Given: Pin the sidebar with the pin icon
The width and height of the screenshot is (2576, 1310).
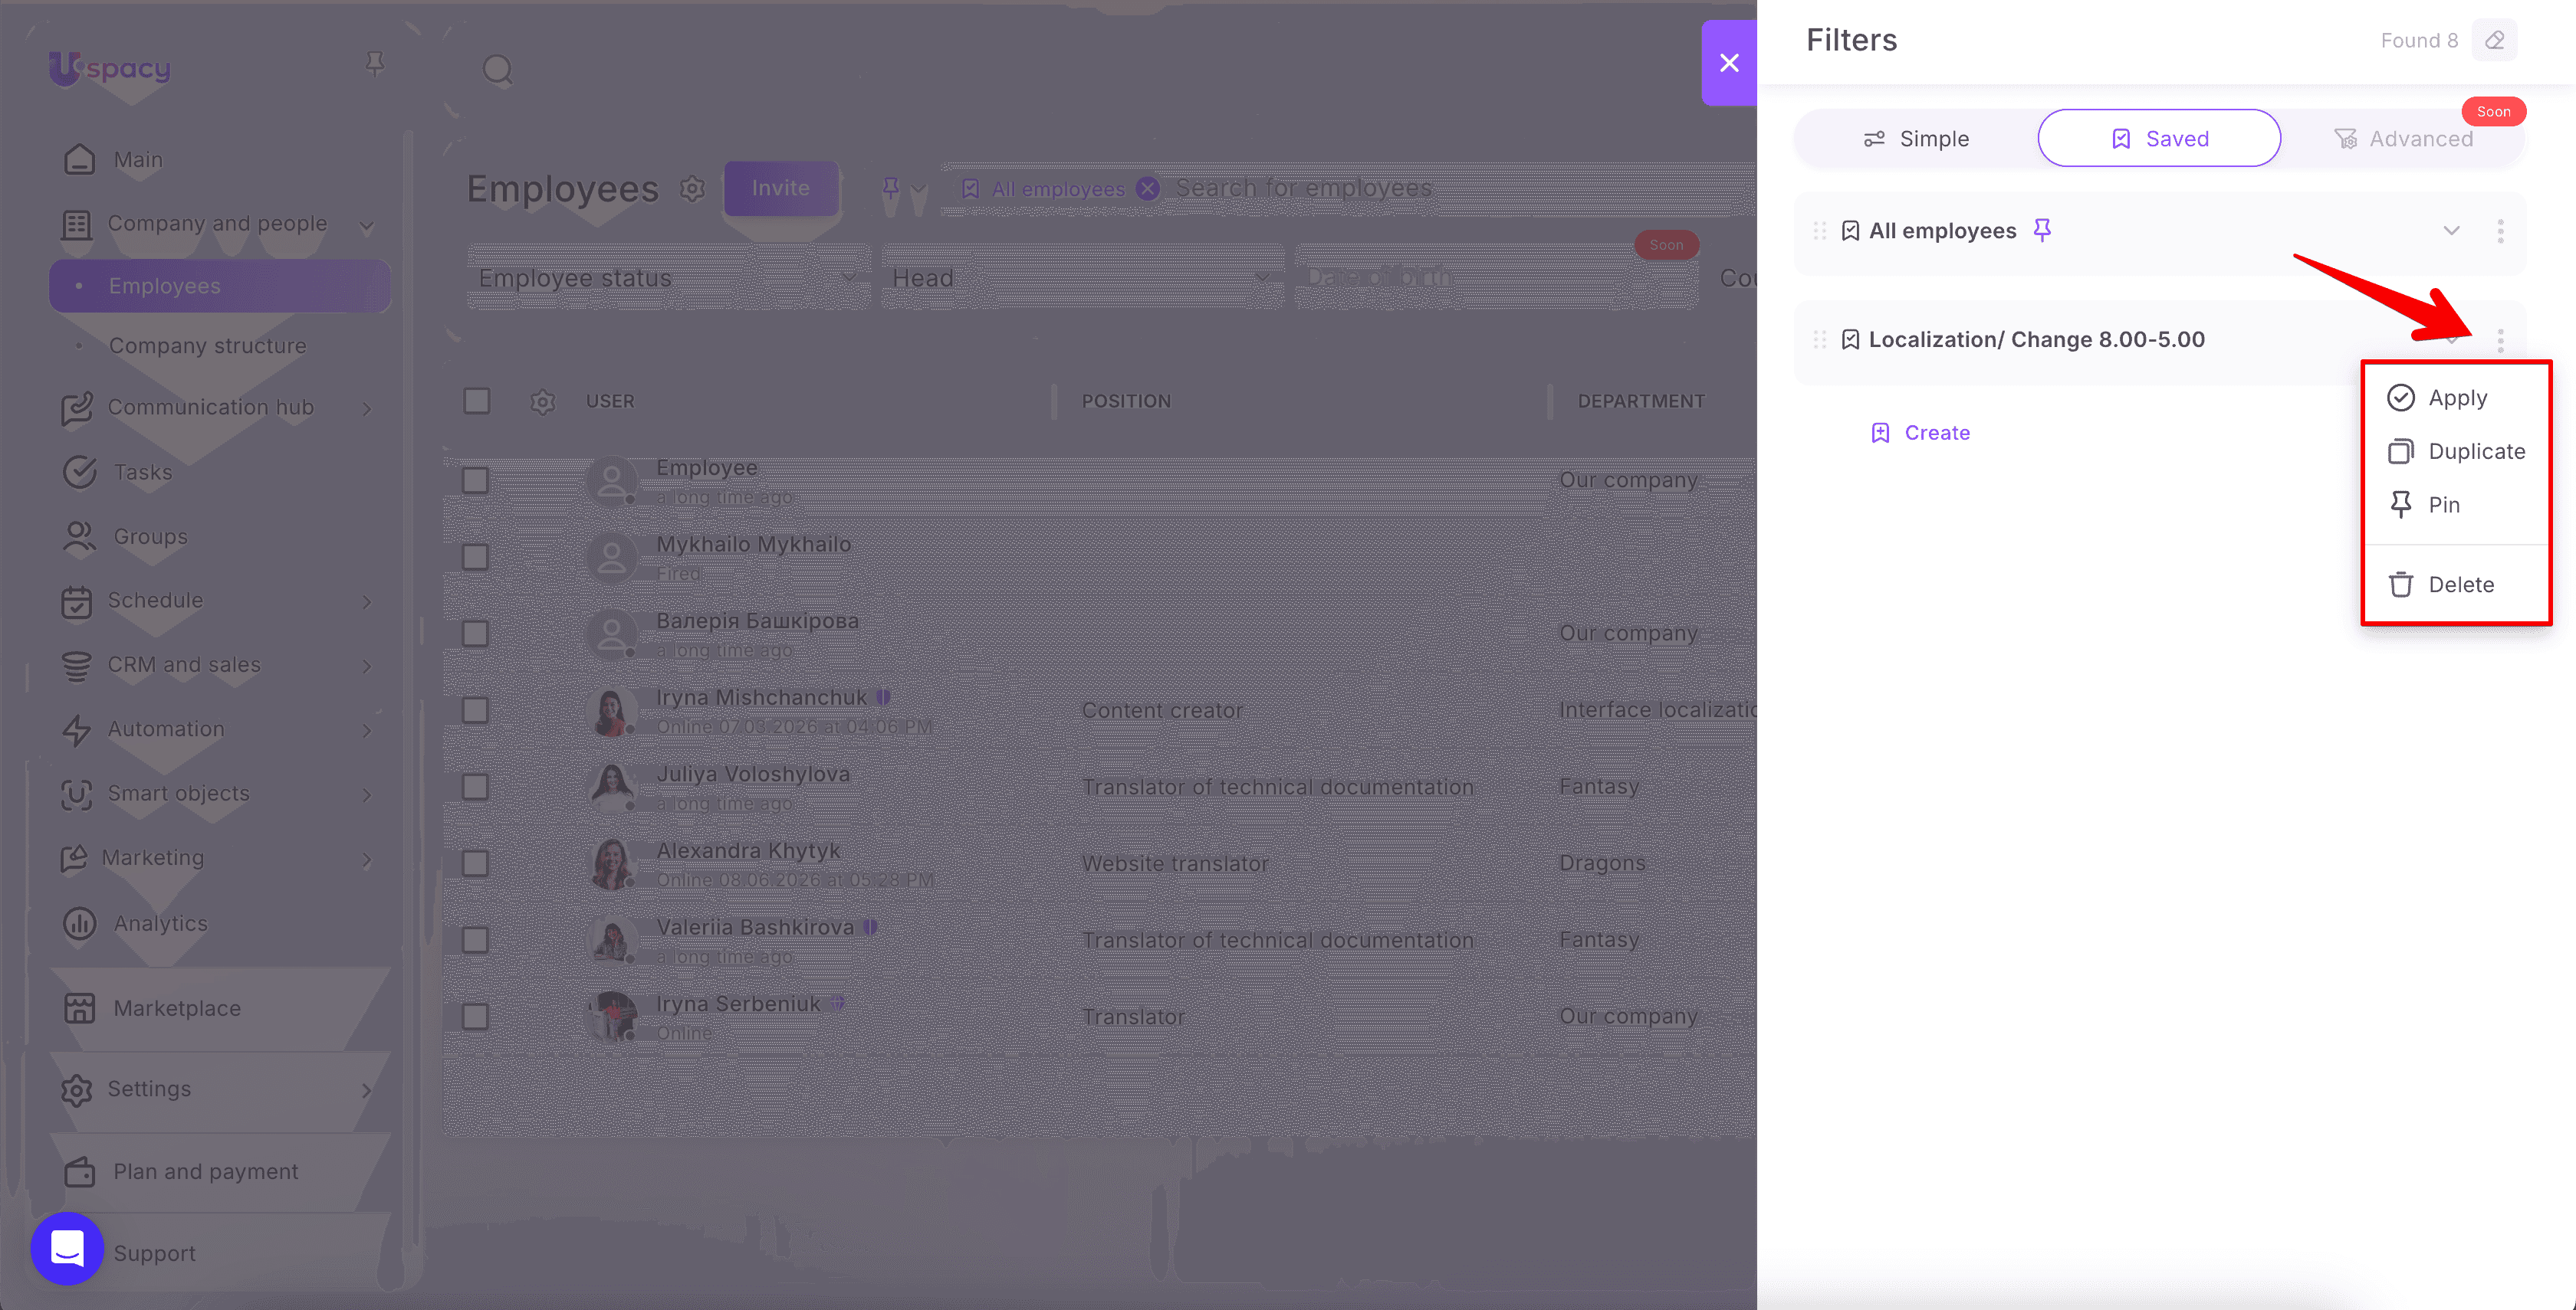Looking at the screenshot, I should pos(375,65).
